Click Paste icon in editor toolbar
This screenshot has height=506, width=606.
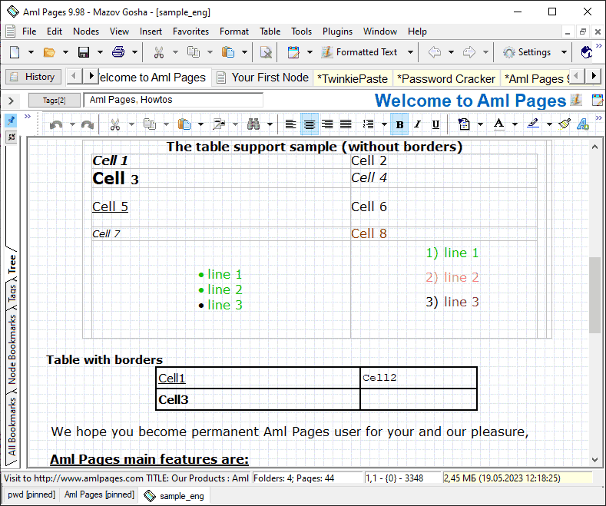click(184, 124)
